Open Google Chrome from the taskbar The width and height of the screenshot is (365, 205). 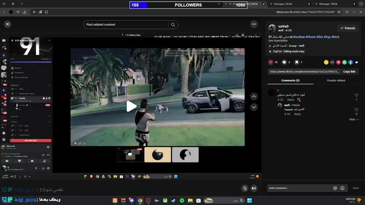(140, 200)
